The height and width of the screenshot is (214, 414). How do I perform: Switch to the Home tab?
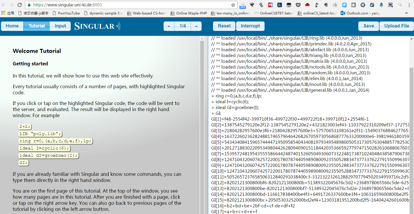(12, 26)
